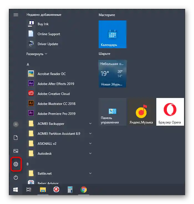
Task: Click the Мастерите group heading
Action: (x=107, y=15)
